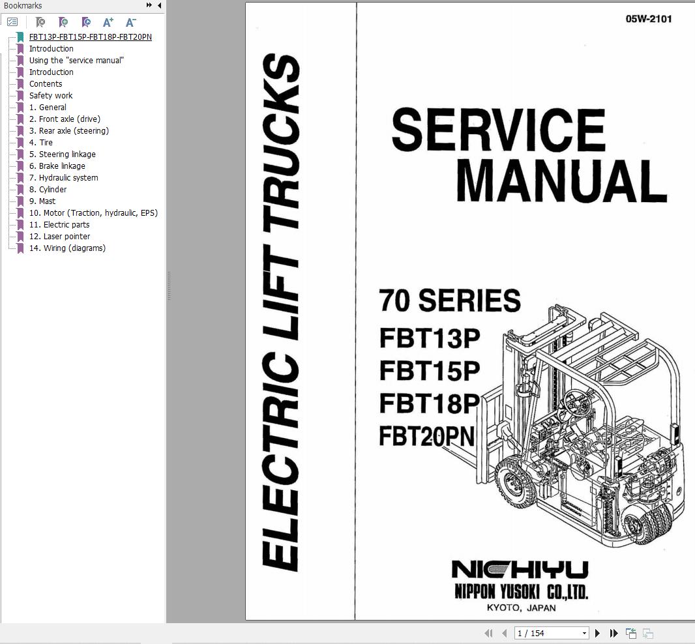Screen dimensions: 695x644
Task: Decrease bookmark text size with A-
Action: 130,22
